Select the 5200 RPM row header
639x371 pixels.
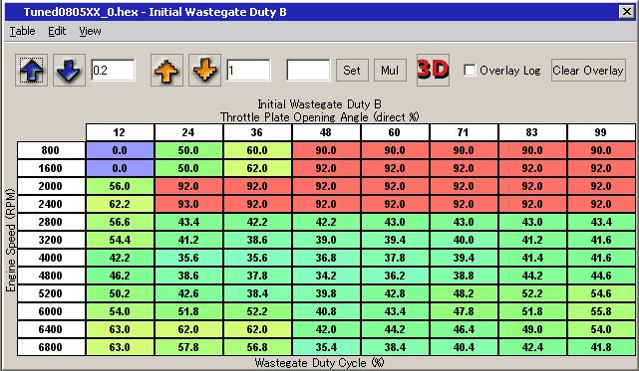click(51, 293)
